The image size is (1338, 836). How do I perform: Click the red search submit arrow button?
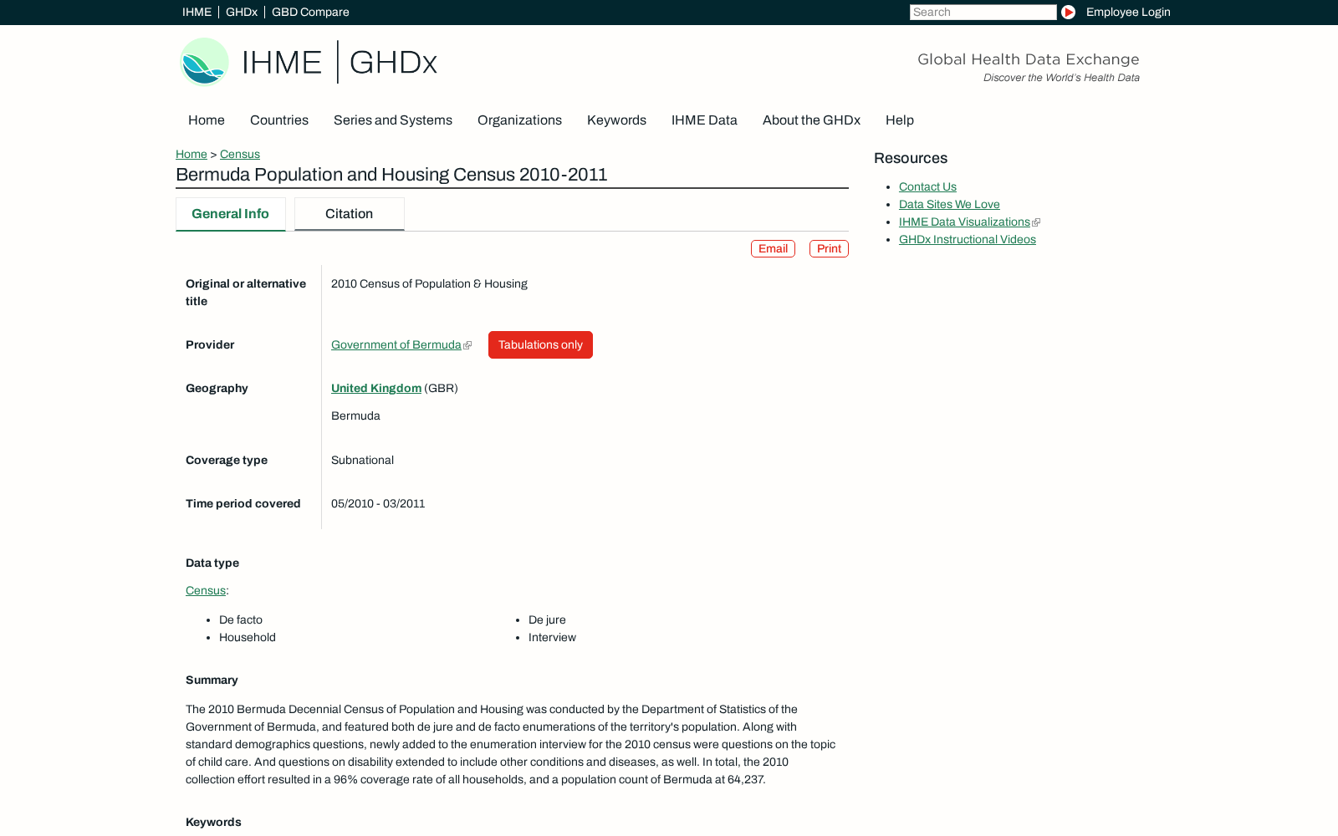click(1068, 13)
